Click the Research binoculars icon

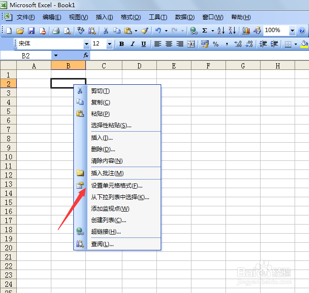[92, 31]
